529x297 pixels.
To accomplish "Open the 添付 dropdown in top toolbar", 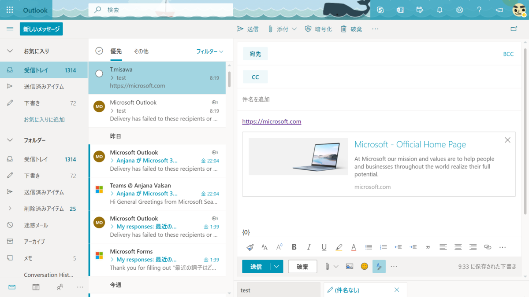I will 294,29.
